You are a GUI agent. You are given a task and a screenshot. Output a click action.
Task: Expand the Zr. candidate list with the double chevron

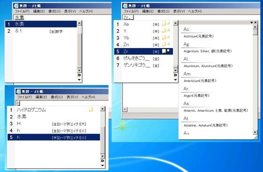[175, 75]
